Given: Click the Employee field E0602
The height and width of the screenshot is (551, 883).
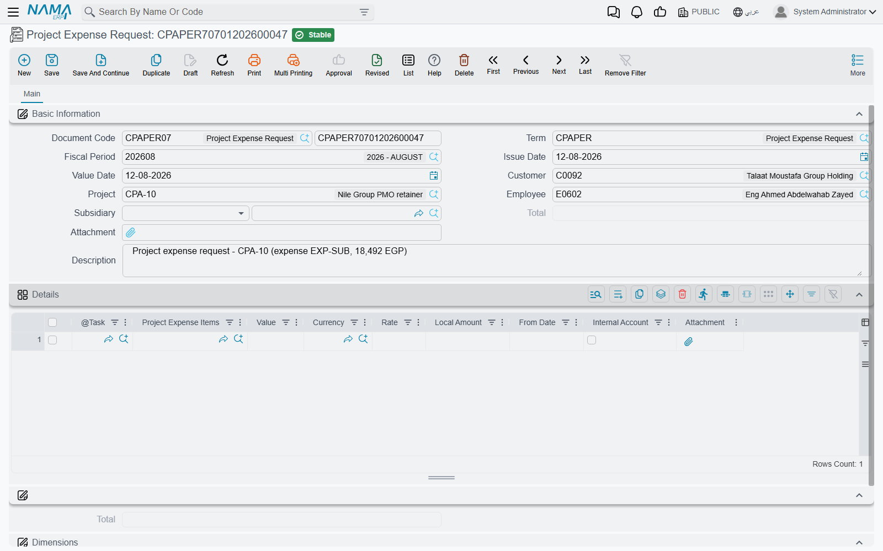Looking at the screenshot, I should pos(712,195).
